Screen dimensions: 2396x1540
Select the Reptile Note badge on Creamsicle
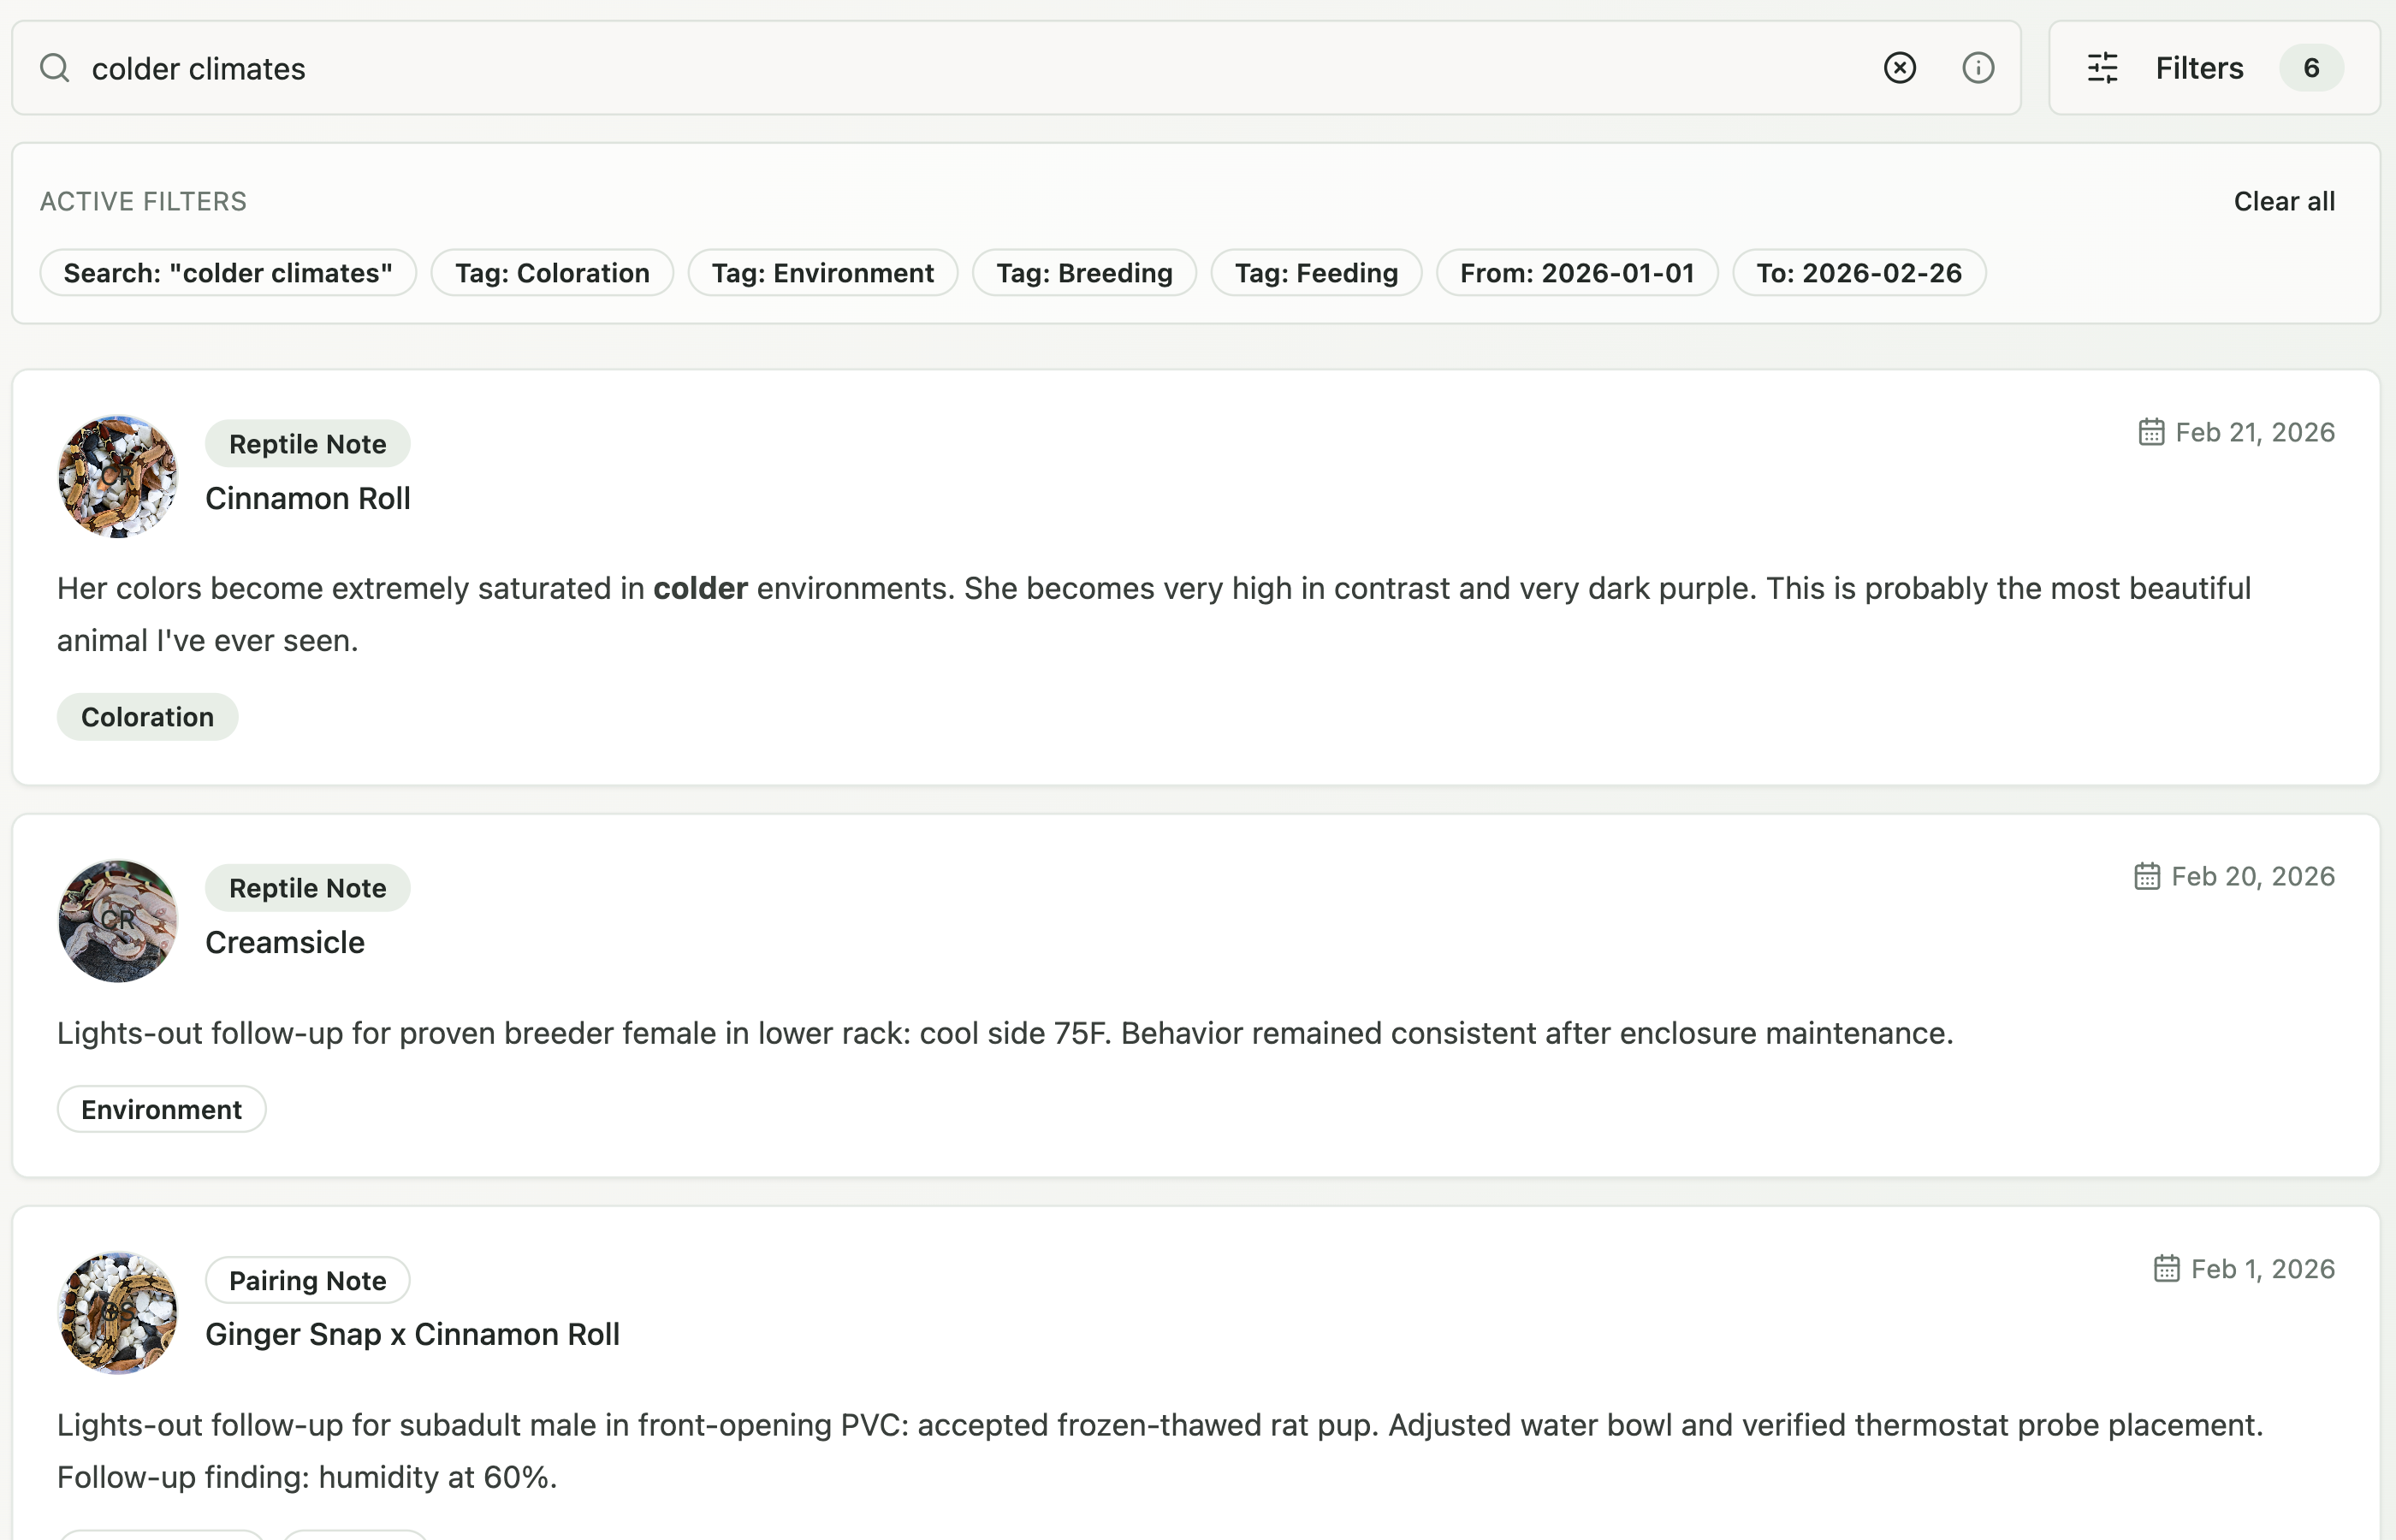tap(307, 887)
